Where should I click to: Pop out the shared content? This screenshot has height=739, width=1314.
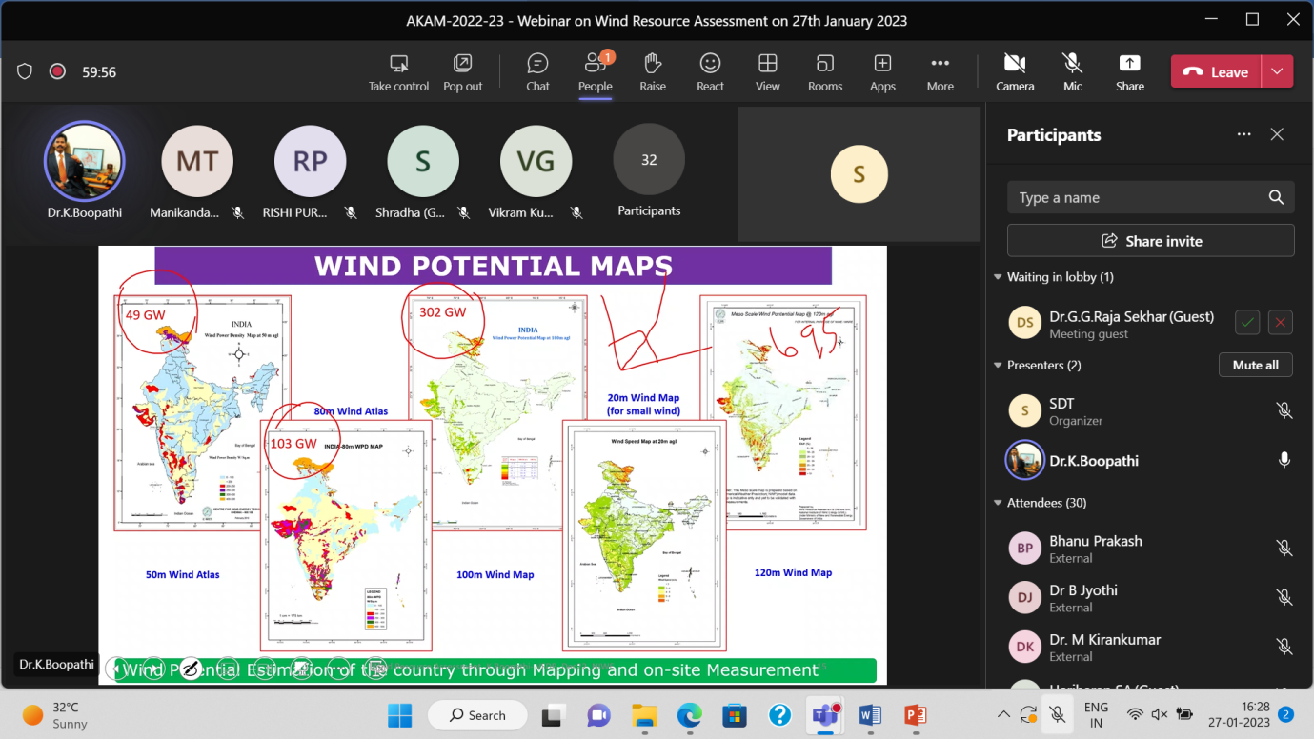click(462, 71)
